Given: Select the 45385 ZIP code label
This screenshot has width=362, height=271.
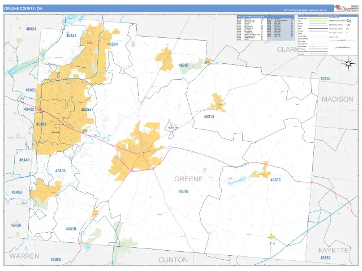Looking at the screenshot, I should tap(183, 191).
